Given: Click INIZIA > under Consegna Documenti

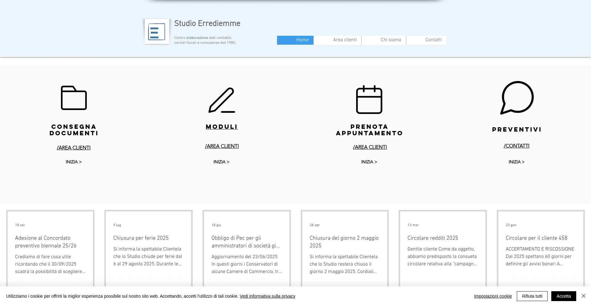Looking at the screenshot, I should tap(74, 162).
